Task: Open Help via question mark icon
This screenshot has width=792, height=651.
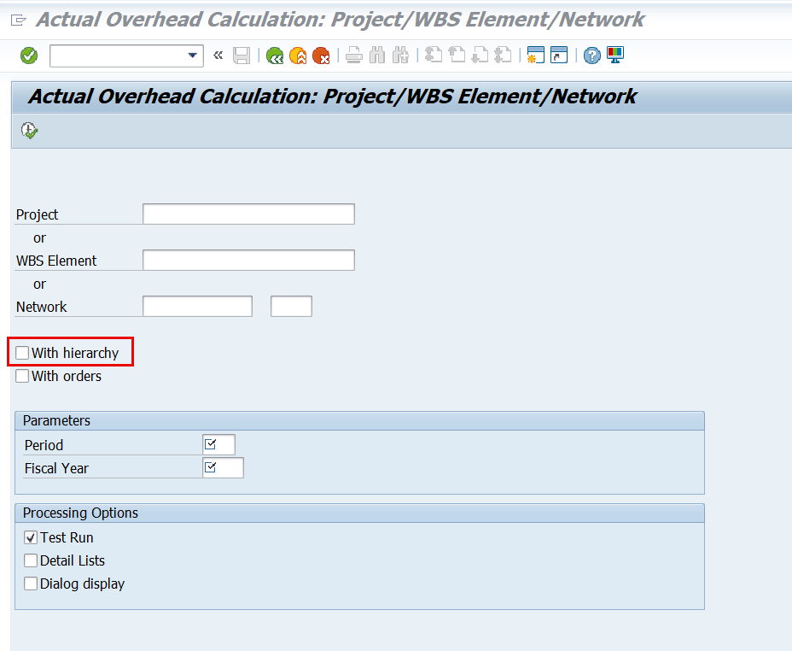Action: [x=592, y=55]
